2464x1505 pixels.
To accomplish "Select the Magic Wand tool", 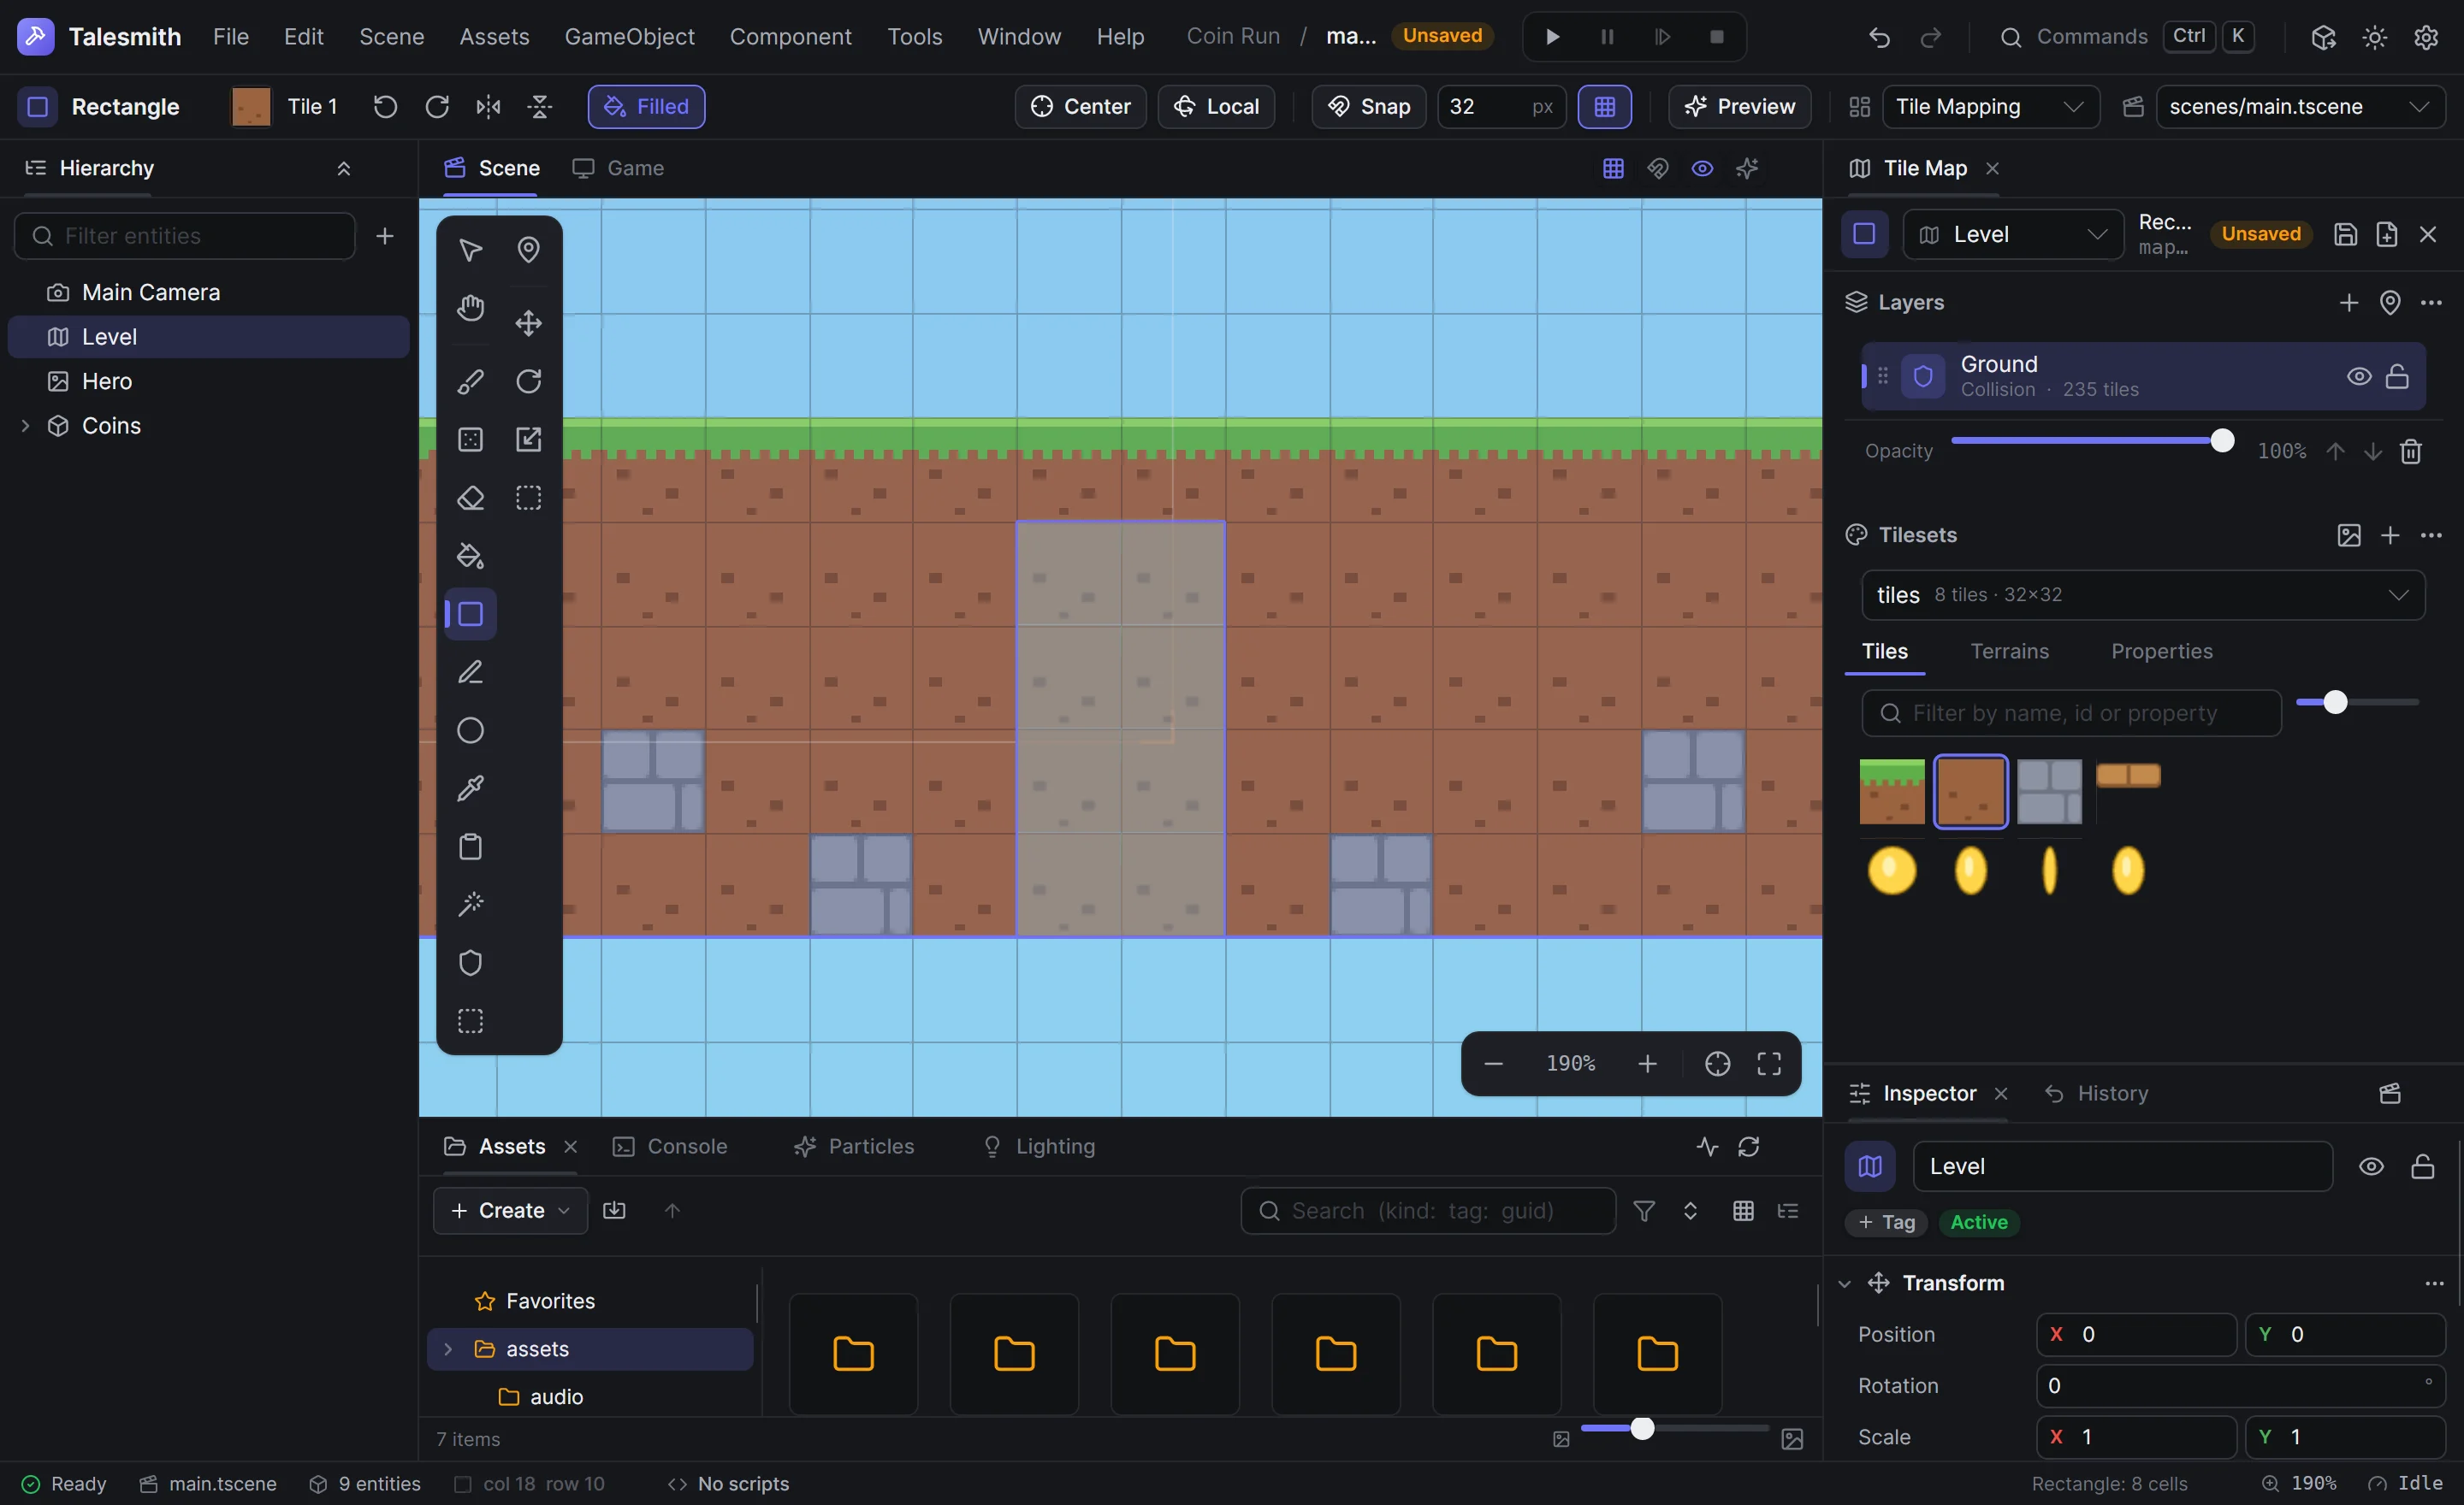I will (x=470, y=905).
